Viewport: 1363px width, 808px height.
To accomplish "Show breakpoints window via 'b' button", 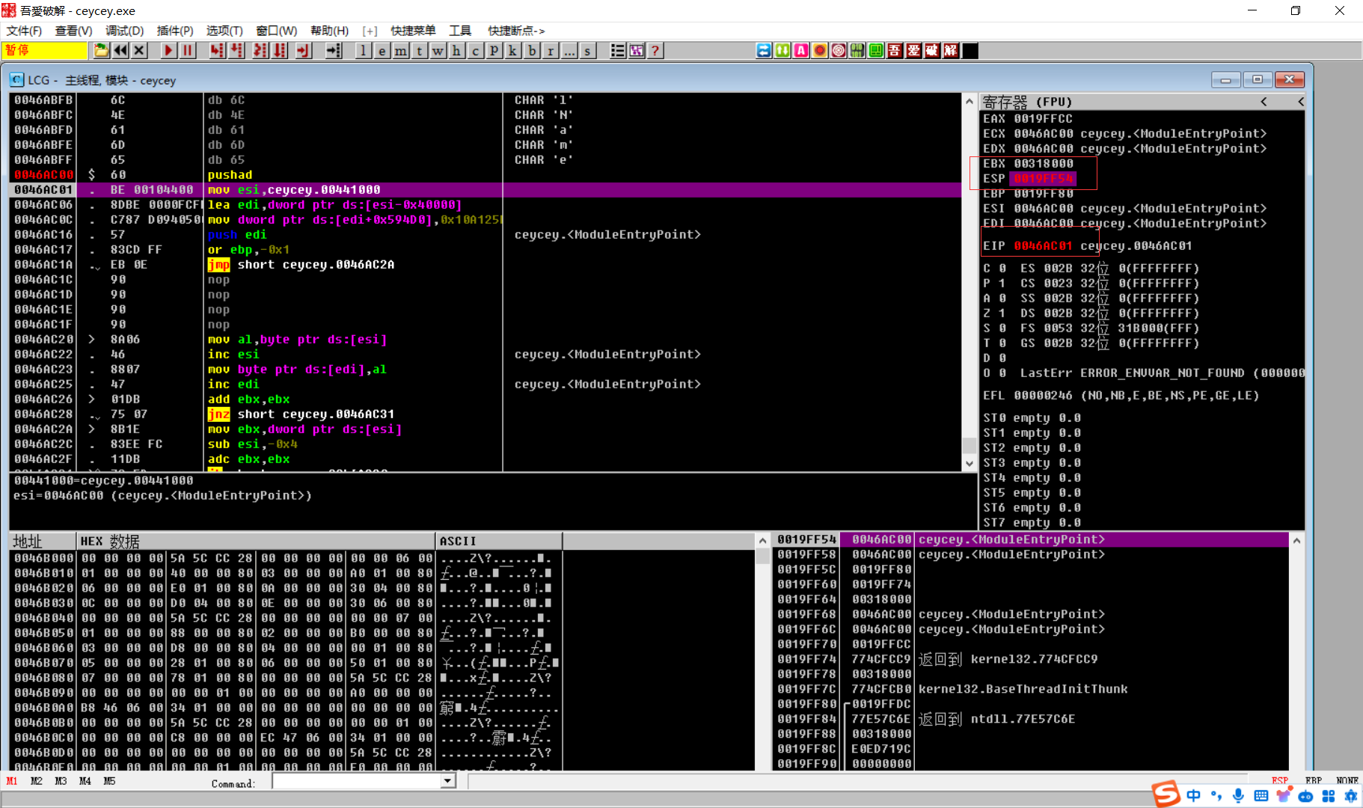I will coord(532,51).
